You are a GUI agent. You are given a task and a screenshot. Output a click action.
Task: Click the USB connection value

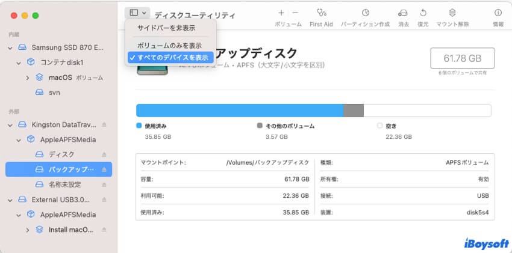pyautogui.click(x=483, y=196)
